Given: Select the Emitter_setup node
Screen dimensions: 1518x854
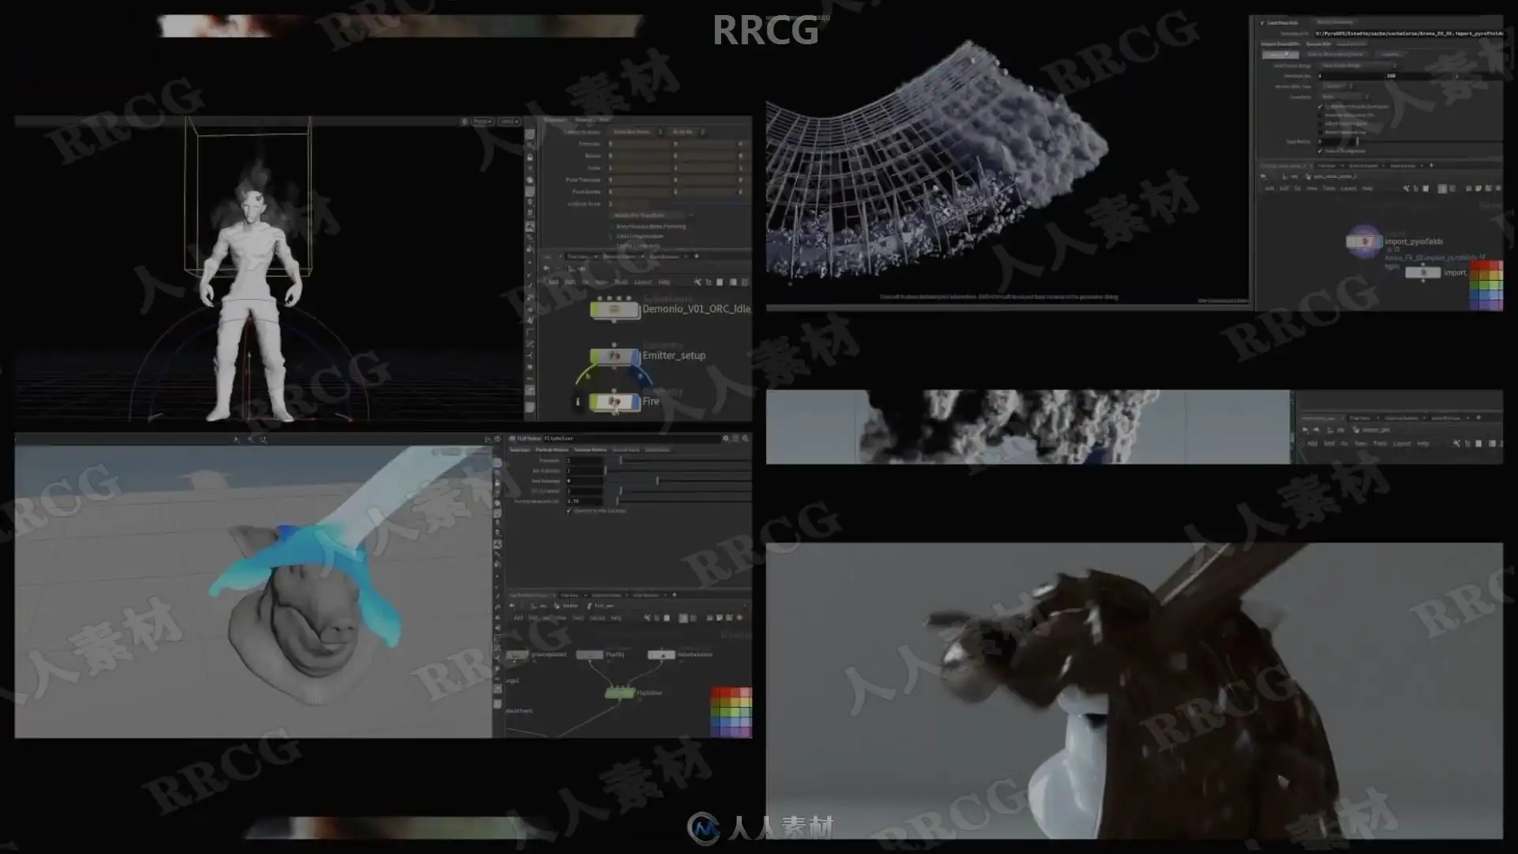Looking at the screenshot, I should 615,356.
